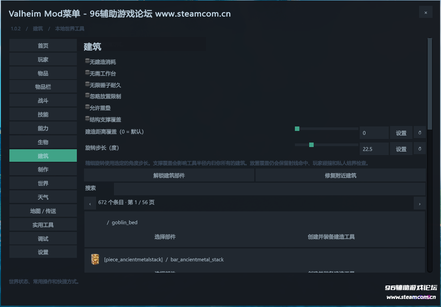This screenshot has height=307, width=441.
Task: Close the Valheim Mod menu window
Action: pyautogui.click(x=425, y=13)
